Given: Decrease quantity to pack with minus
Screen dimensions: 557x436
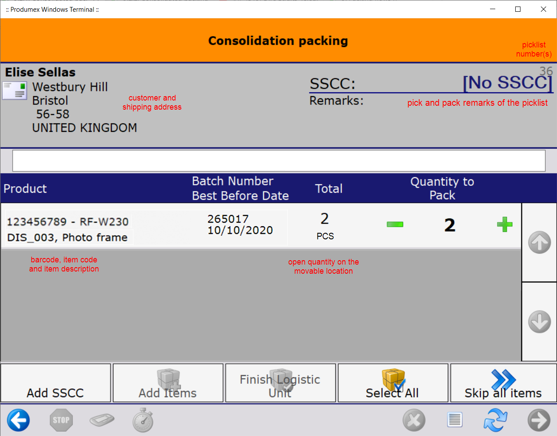Looking at the screenshot, I should pyautogui.click(x=395, y=225).
